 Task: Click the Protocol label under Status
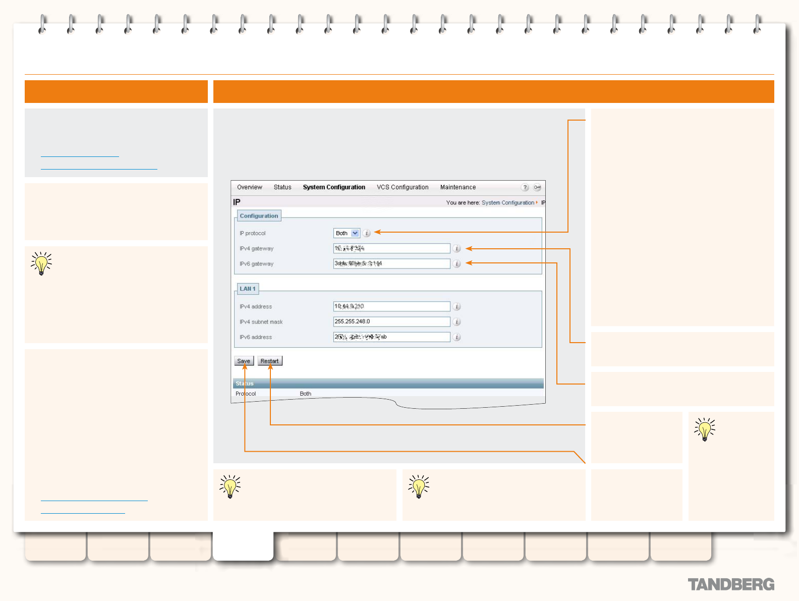click(x=246, y=394)
